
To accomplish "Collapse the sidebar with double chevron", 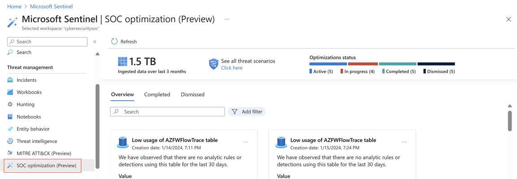I will point(94,42).
